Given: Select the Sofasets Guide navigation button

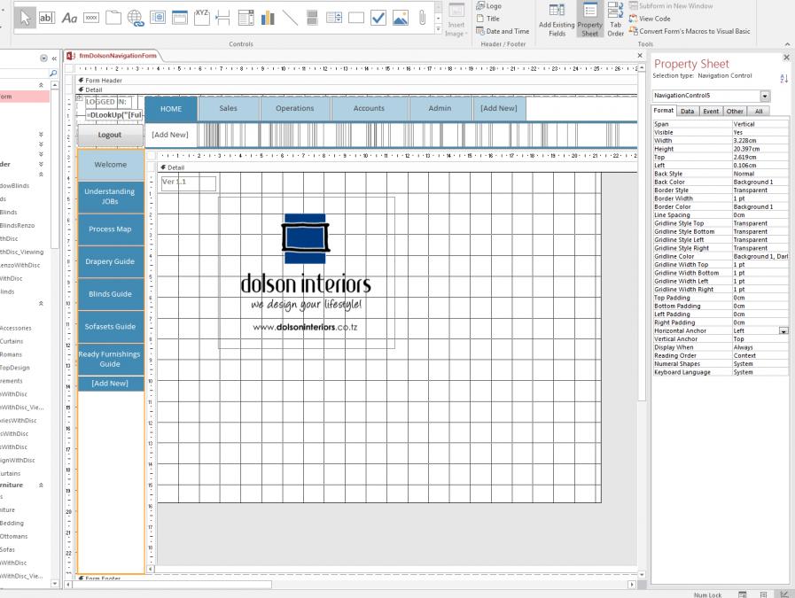Looking at the screenshot, I should (110, 327).
